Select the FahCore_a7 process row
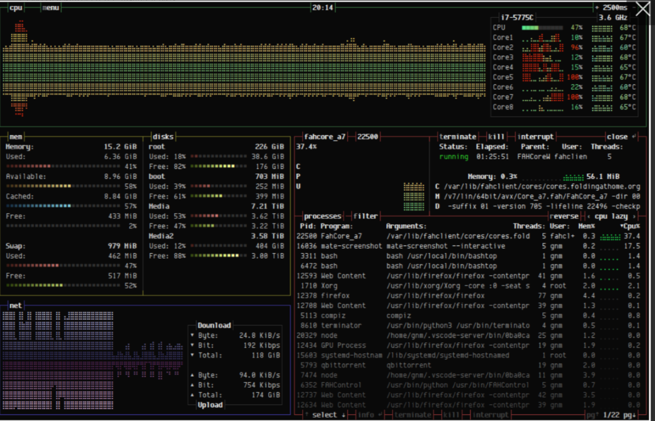 click(x=468, y=236)
